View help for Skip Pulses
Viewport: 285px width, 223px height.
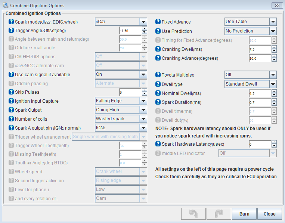(11, 92)
